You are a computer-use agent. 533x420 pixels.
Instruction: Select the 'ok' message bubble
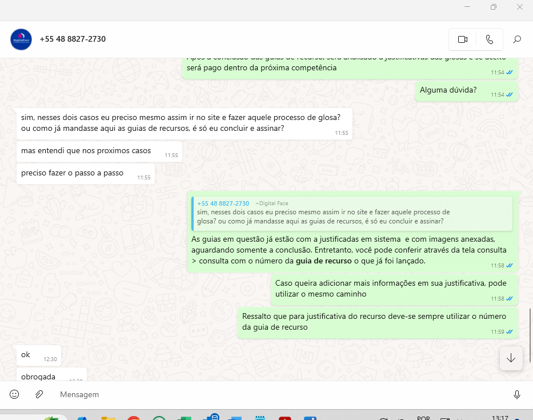[x=39, y=355]
